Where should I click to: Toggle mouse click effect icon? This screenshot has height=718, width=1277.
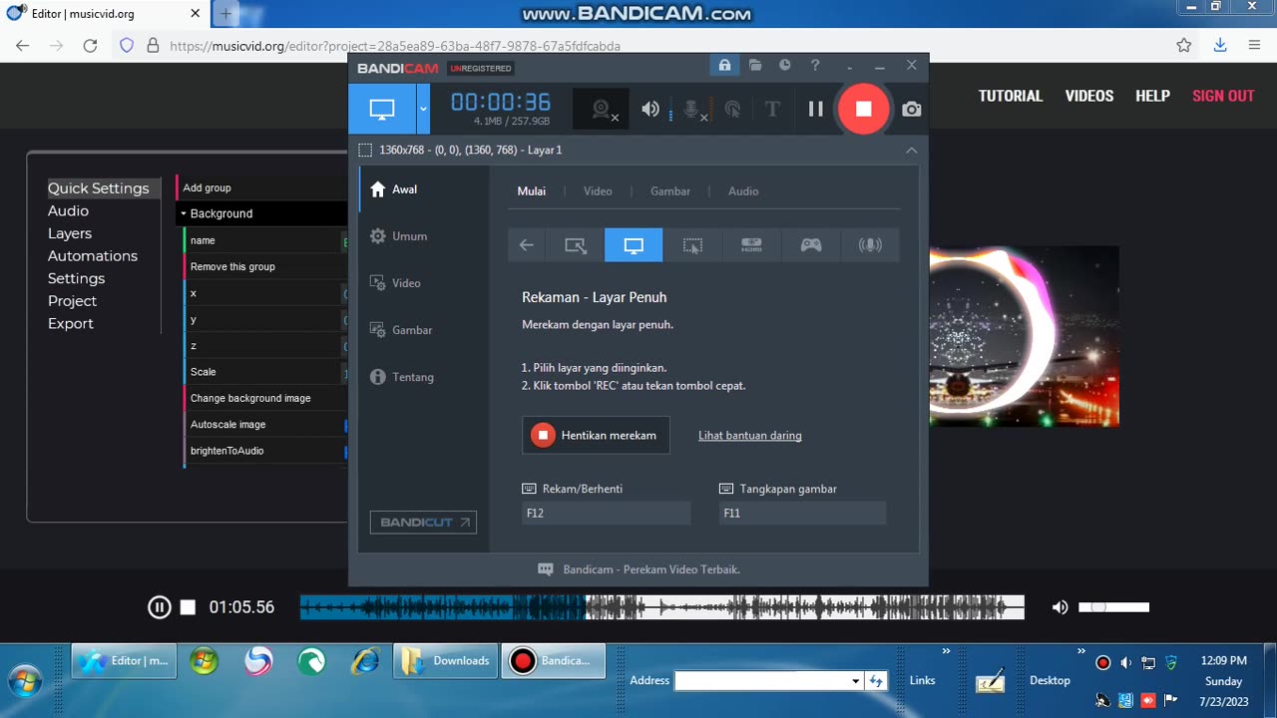tap(732, 110)
